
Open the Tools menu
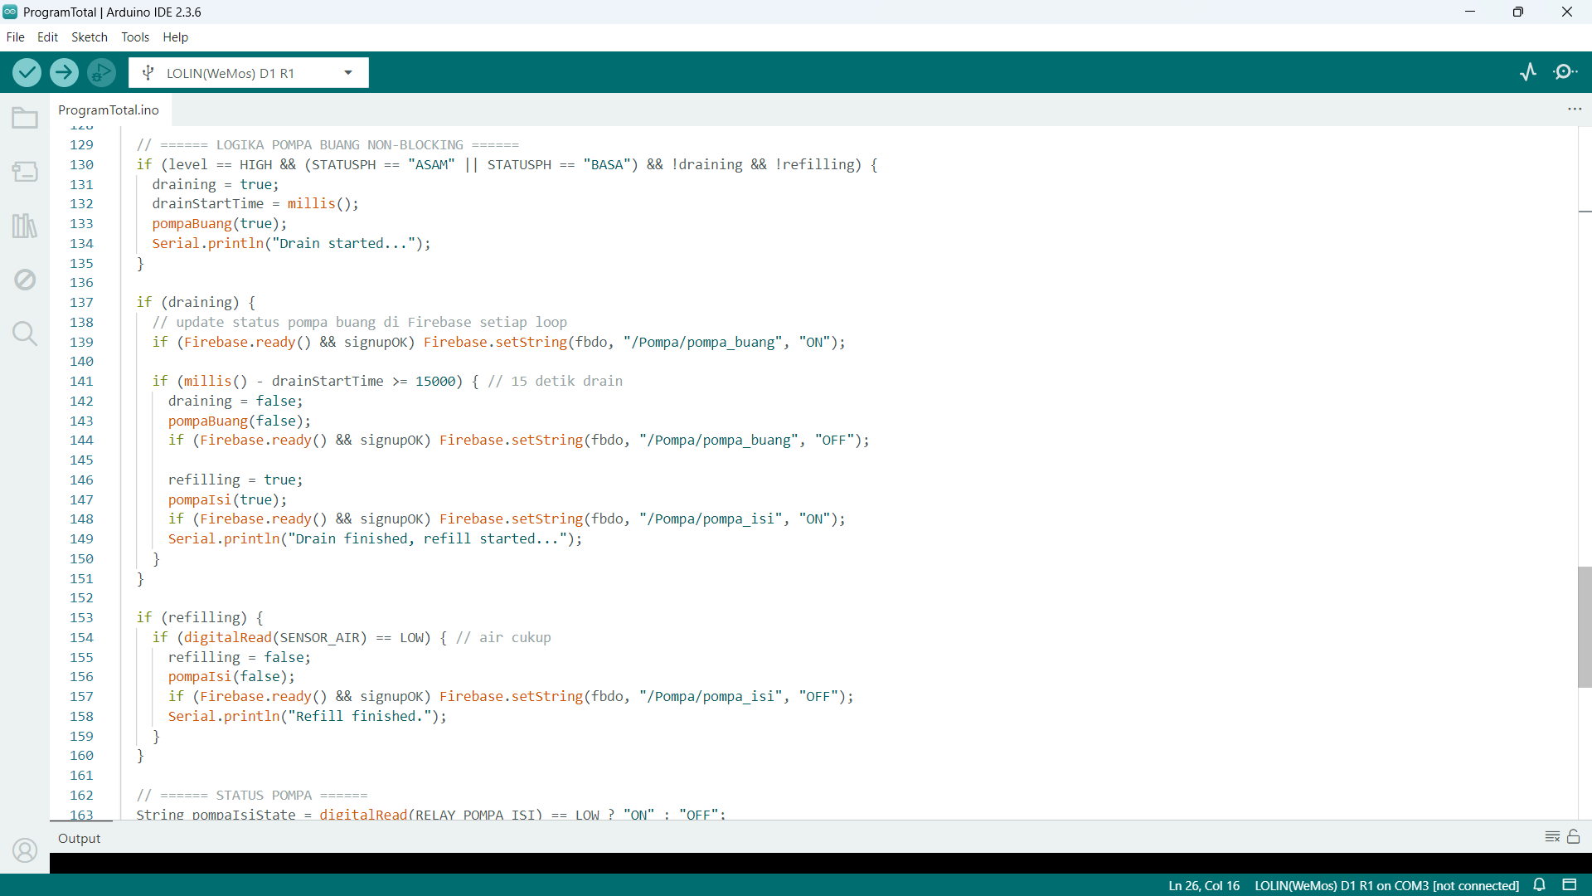(134, 37)
